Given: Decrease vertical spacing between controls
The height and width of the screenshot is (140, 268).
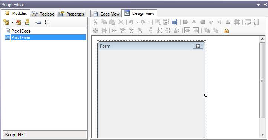Looking at the screenshot, I should coord(168,31).
